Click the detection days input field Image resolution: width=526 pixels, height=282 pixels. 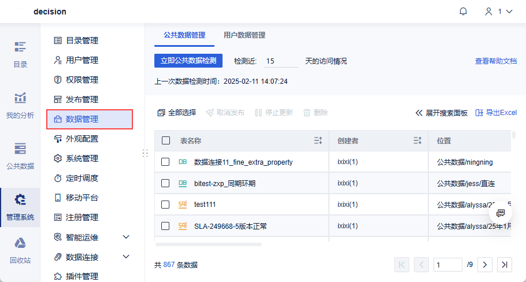(280, 61)
